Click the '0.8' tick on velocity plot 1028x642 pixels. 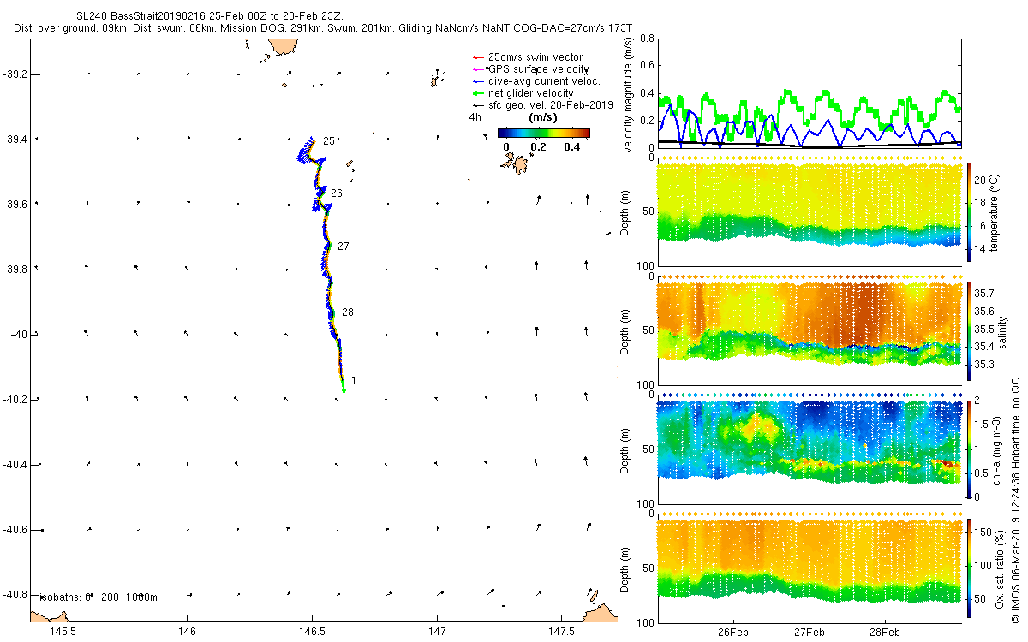point(647,39)
